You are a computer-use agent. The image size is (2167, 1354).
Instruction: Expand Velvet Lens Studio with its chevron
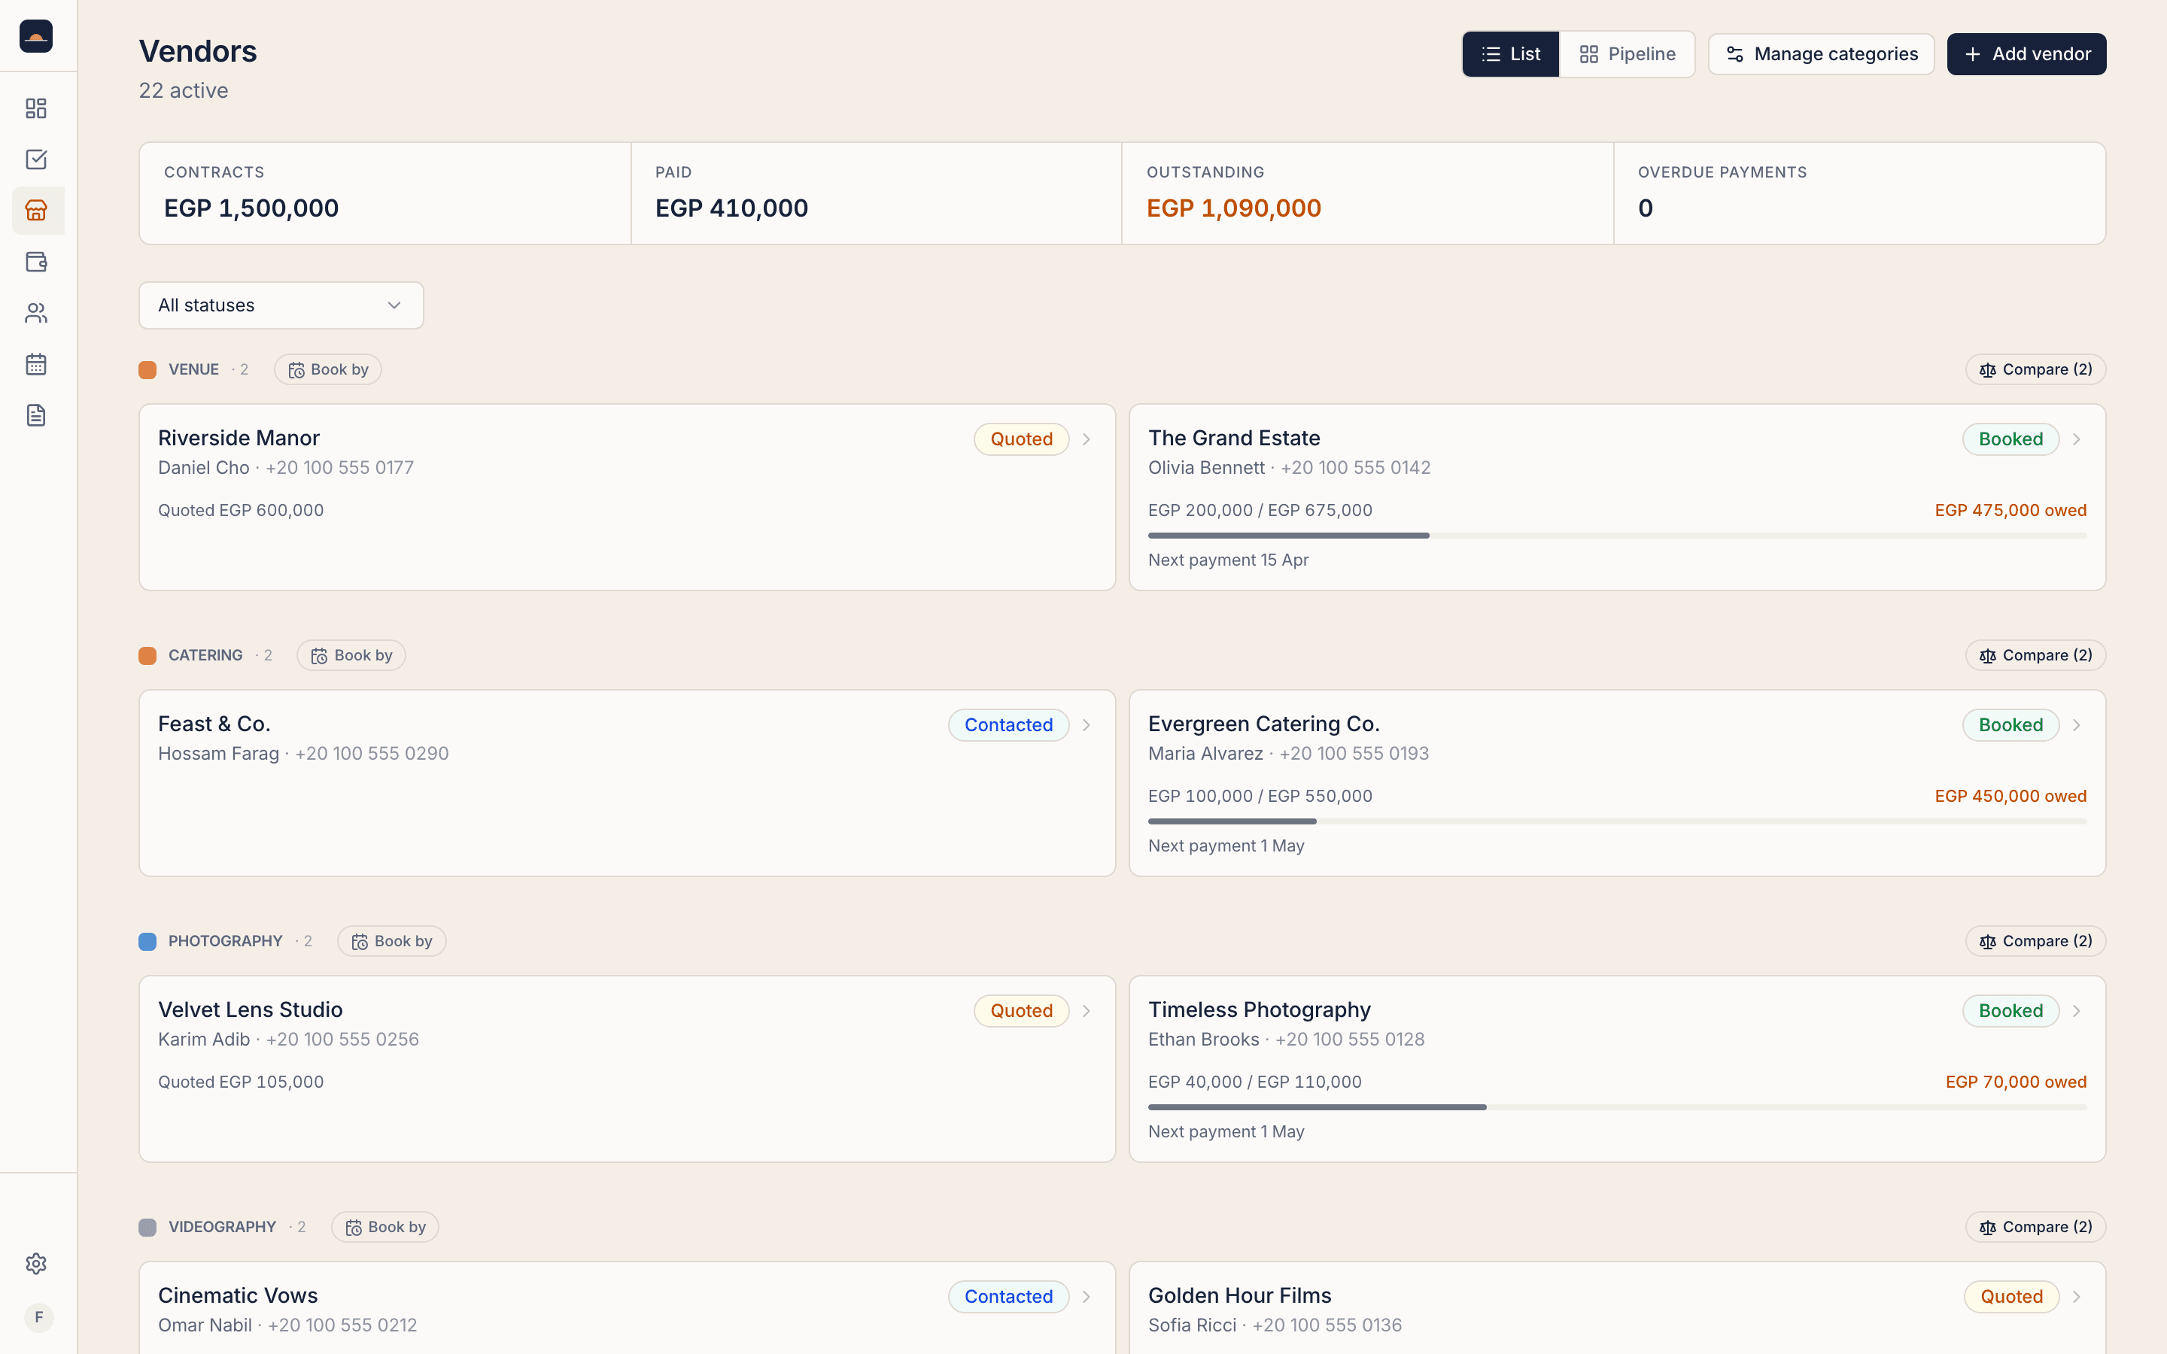point(1087,1010)
